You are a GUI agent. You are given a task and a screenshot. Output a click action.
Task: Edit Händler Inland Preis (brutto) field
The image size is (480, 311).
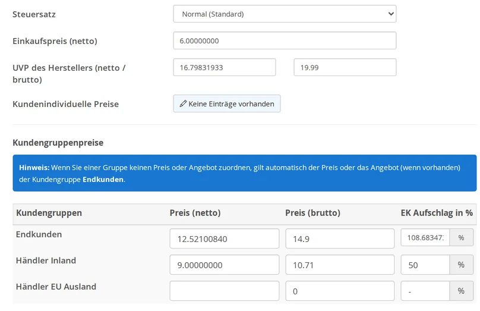point(340,265)
